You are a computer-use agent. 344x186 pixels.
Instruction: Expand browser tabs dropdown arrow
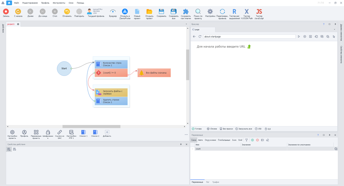pyautogui.click(x=334, y=29)
